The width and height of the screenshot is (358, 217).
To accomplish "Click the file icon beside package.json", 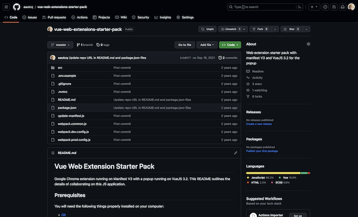I will tap(53, 108).
